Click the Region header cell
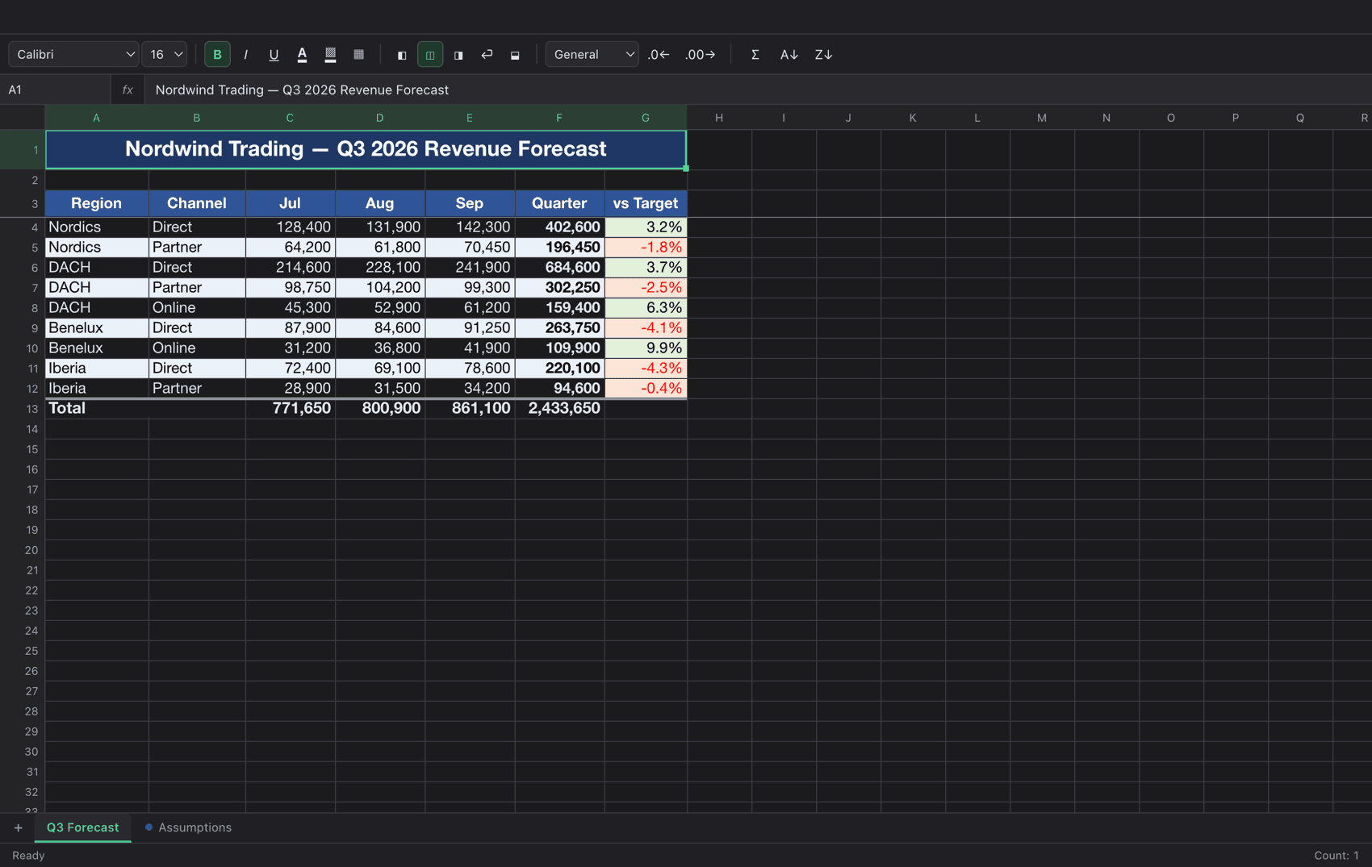Screen dimensions: 1372x867 pos(97,203)
